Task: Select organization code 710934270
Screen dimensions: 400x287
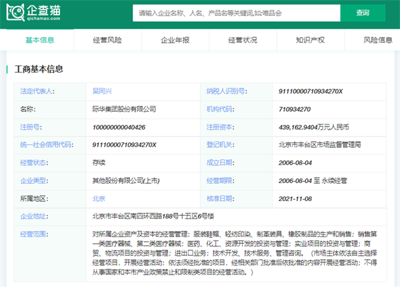Action: pos(295,109)
